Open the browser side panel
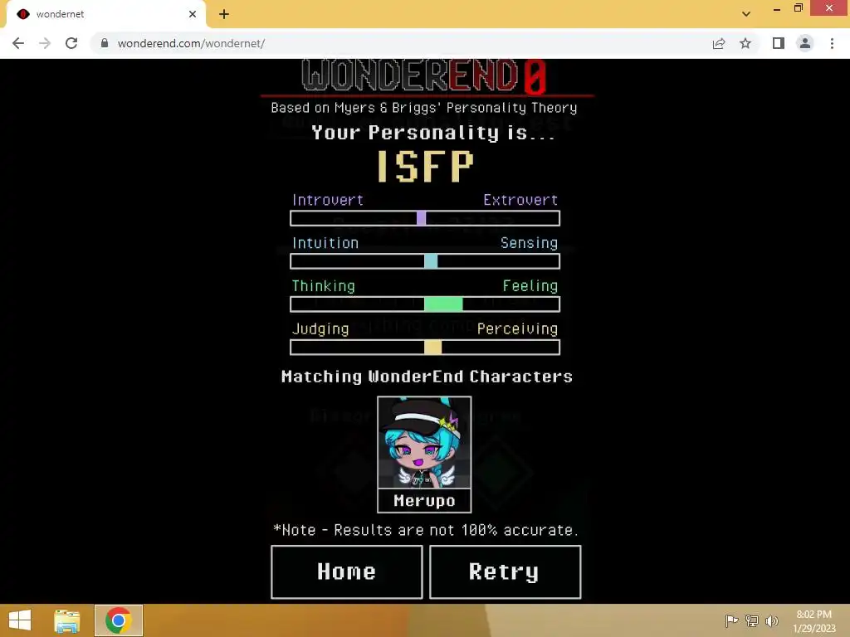850x637 pixels. (779, 43)
